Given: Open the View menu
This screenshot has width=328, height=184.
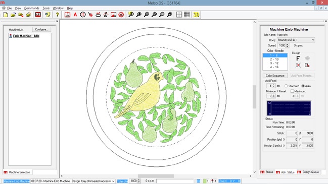Looking at the screenshot, I should (x=18, y=8).
